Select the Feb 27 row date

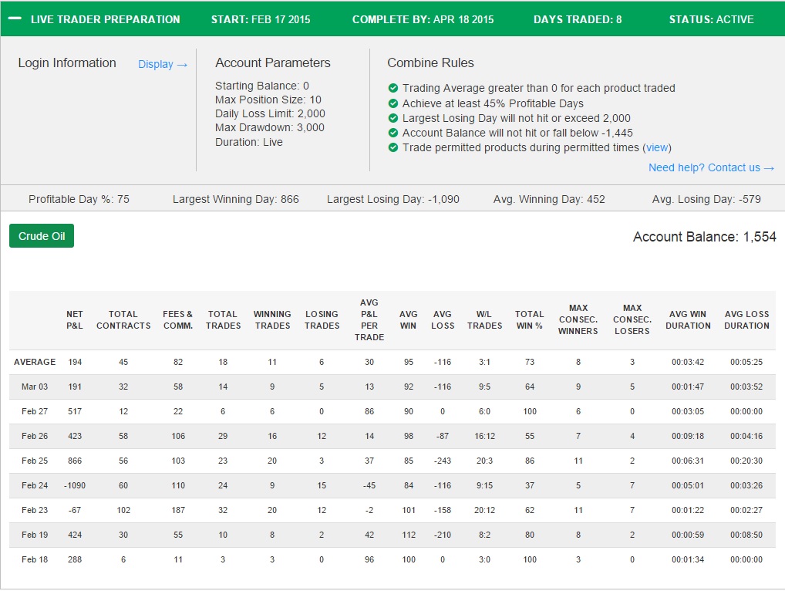[x=35, y=411]
